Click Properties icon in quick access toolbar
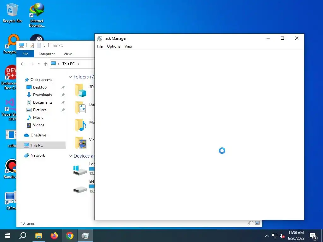The image size is (323, 242). (32, 45)
